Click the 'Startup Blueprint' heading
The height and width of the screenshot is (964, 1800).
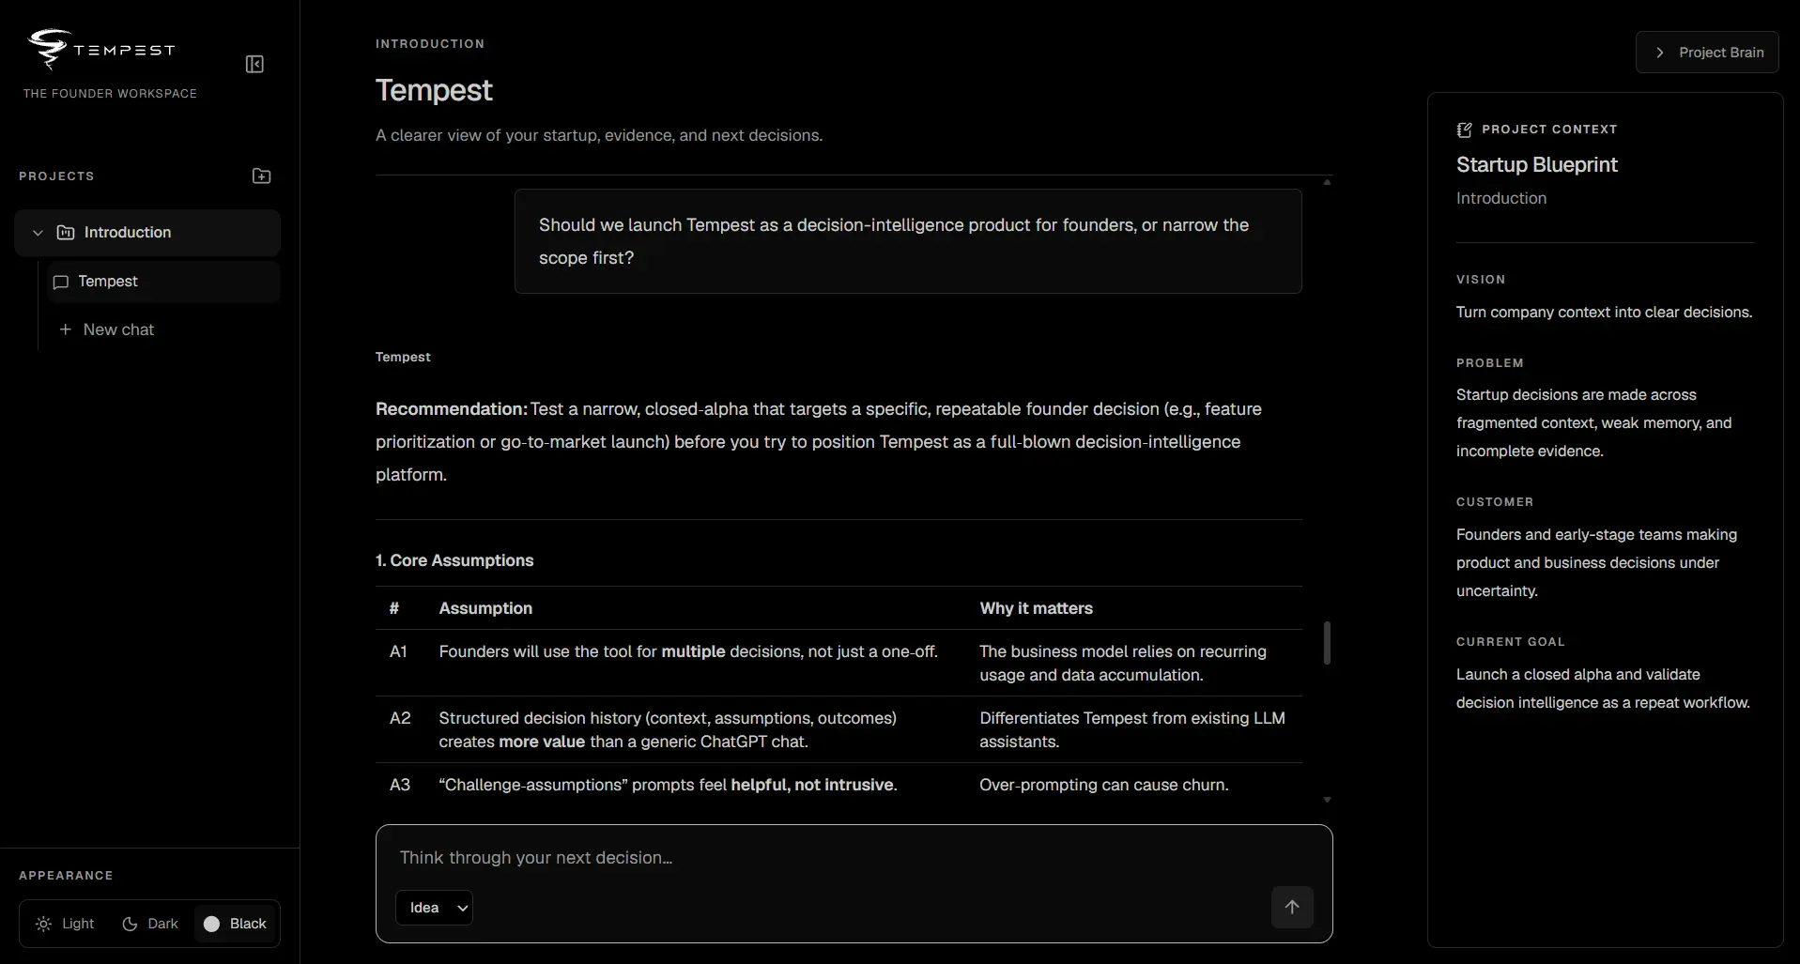click(1536, 165)
